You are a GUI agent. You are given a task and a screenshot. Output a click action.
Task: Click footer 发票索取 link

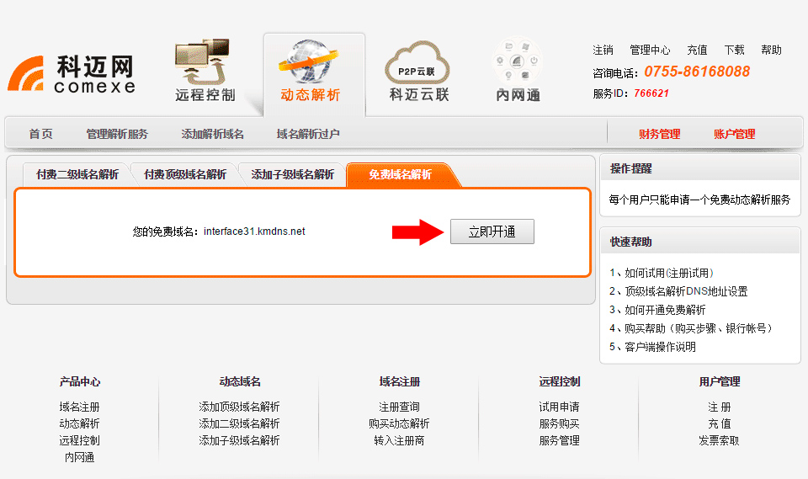point(720,440)
